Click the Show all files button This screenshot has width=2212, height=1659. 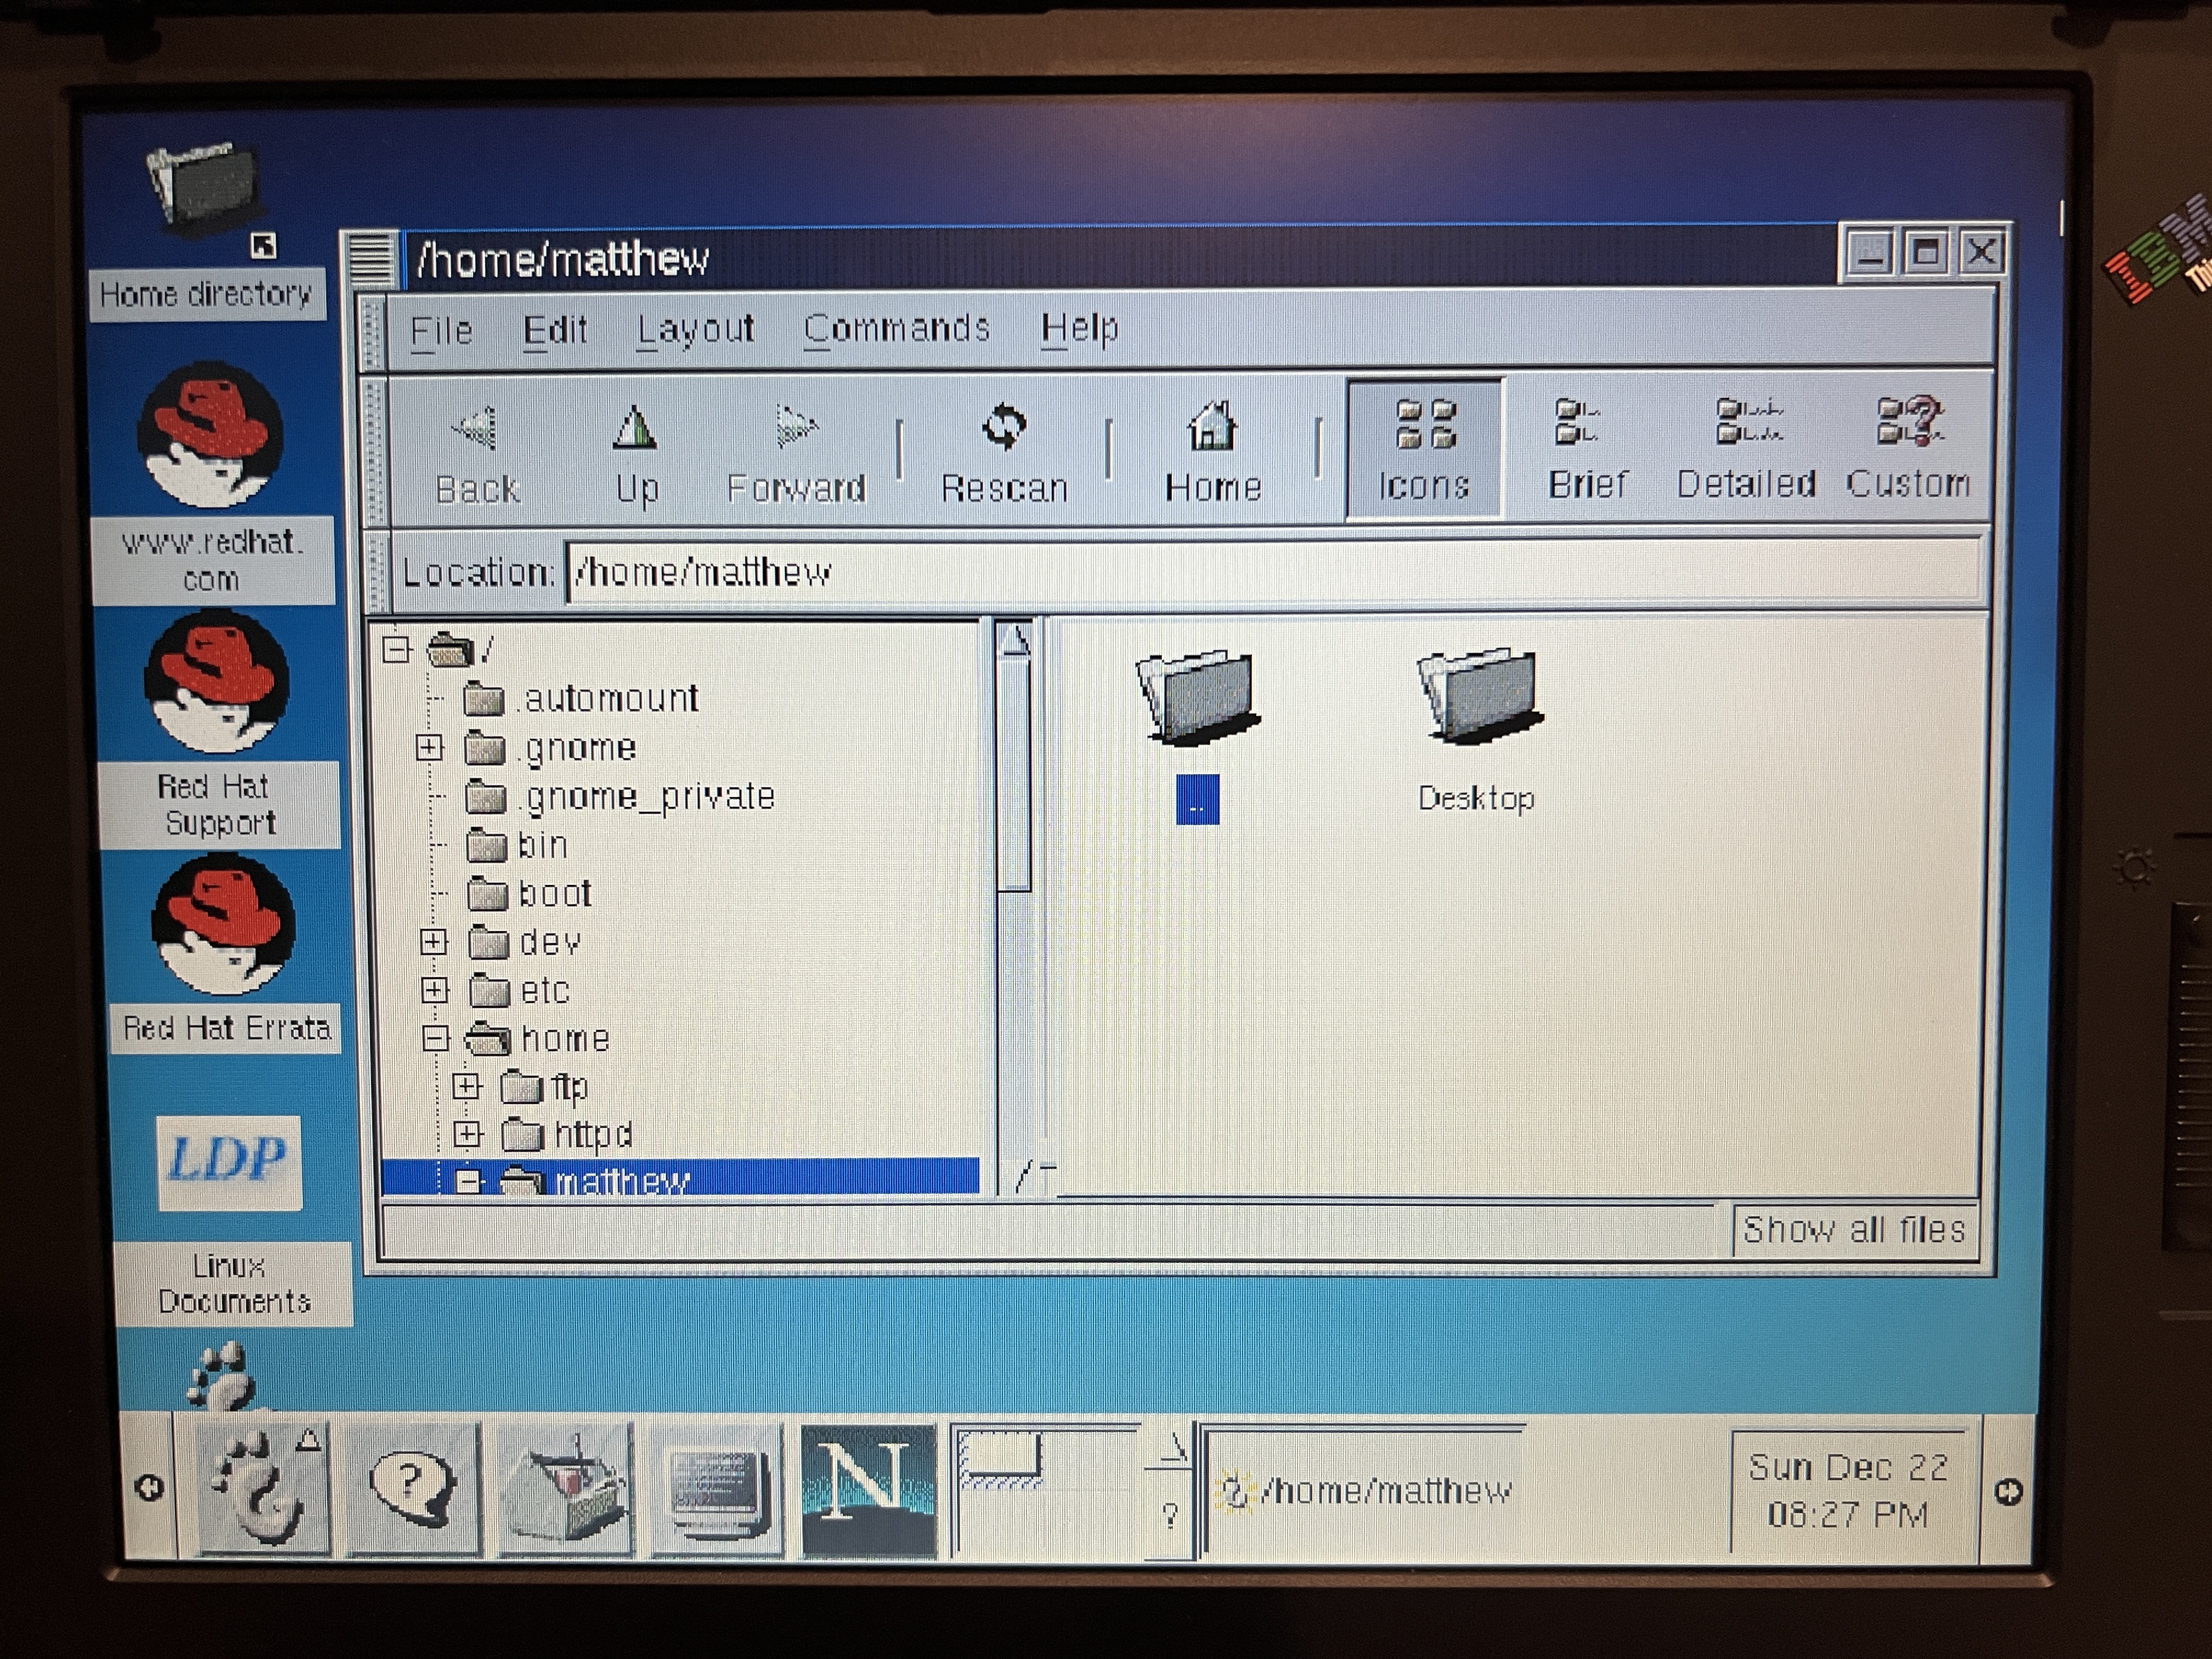point(1855,1229)
